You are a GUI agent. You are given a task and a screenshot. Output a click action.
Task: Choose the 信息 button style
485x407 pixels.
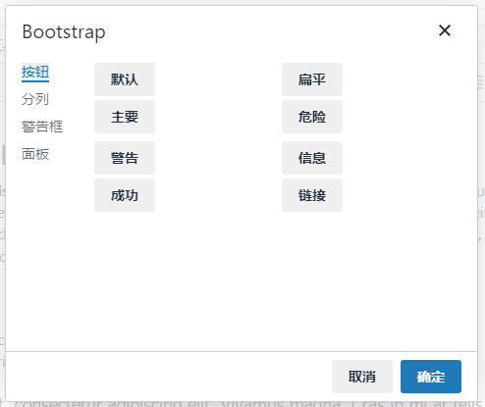click(312, 158)
